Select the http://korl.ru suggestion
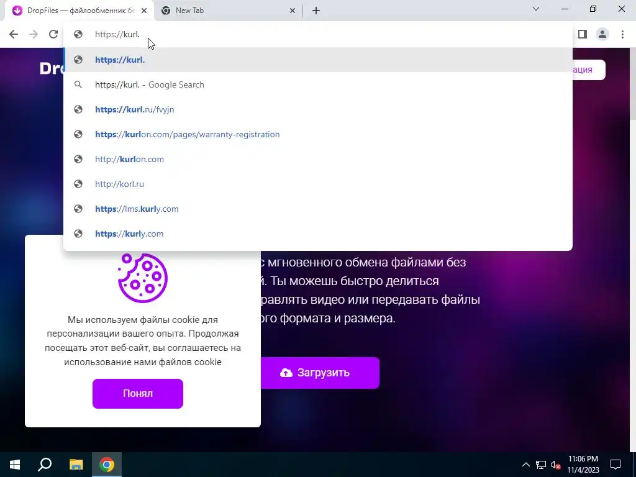 click(318, 184)
